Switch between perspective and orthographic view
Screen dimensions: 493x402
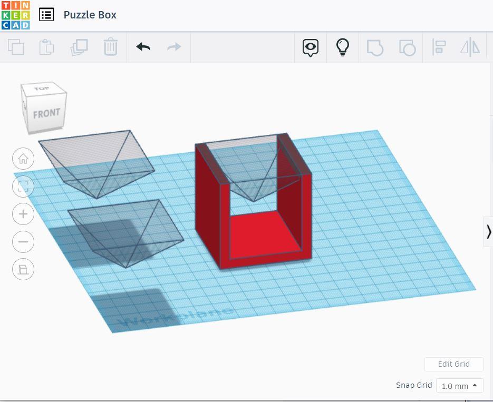(23, 269)
